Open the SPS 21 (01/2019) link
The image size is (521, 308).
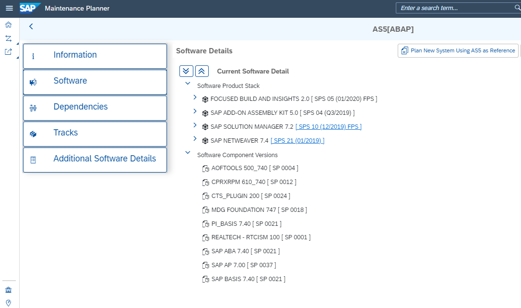[x=297, y=141]
